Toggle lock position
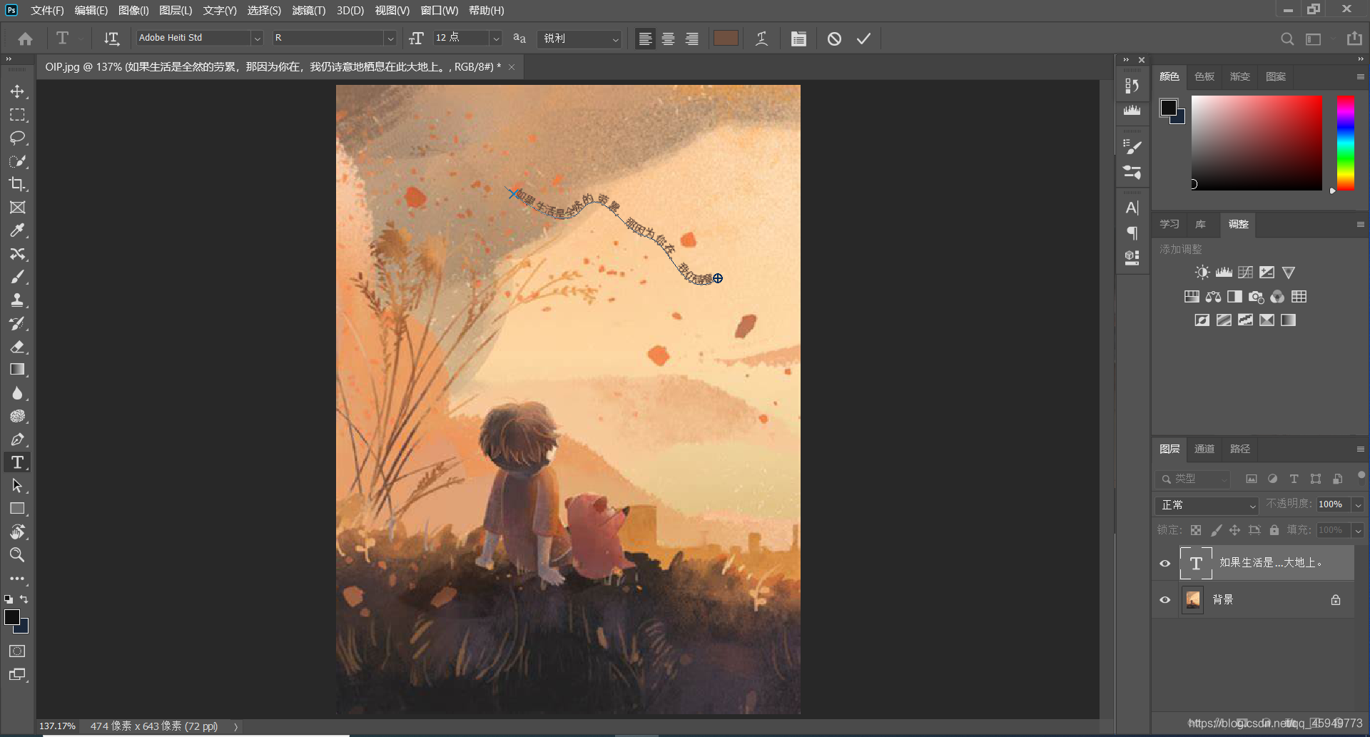This screenshot has height=737, width=1370. coord(1235,530)
